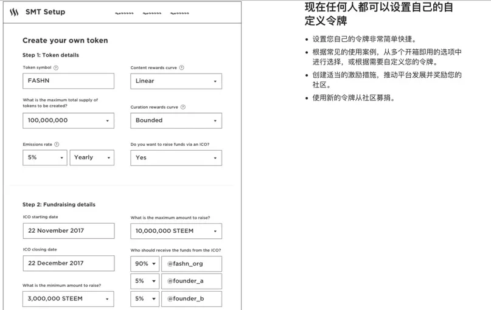The width and height of the screenshot is (491, 310).
Task: Open Emissions rate help icon
Action: [57, 144]
